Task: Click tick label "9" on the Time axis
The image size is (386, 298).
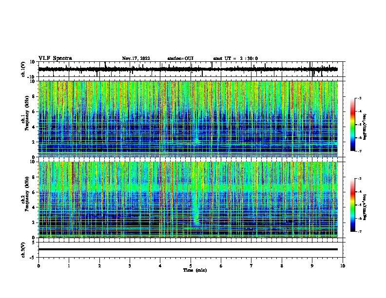Action: coord(312,266)
